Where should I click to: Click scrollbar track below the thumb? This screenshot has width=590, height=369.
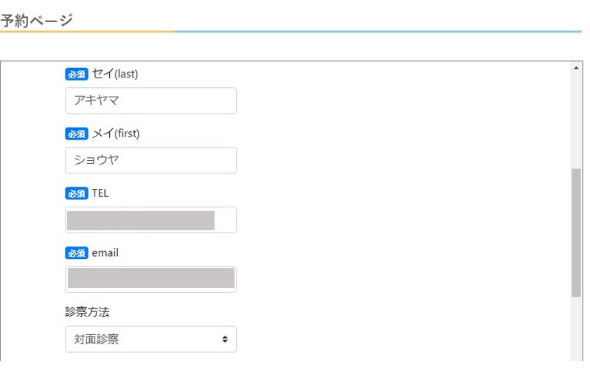(576, 329)
